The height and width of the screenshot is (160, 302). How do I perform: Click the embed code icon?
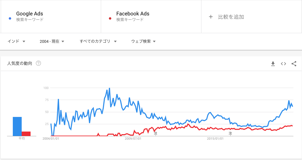tap(283, 63)
